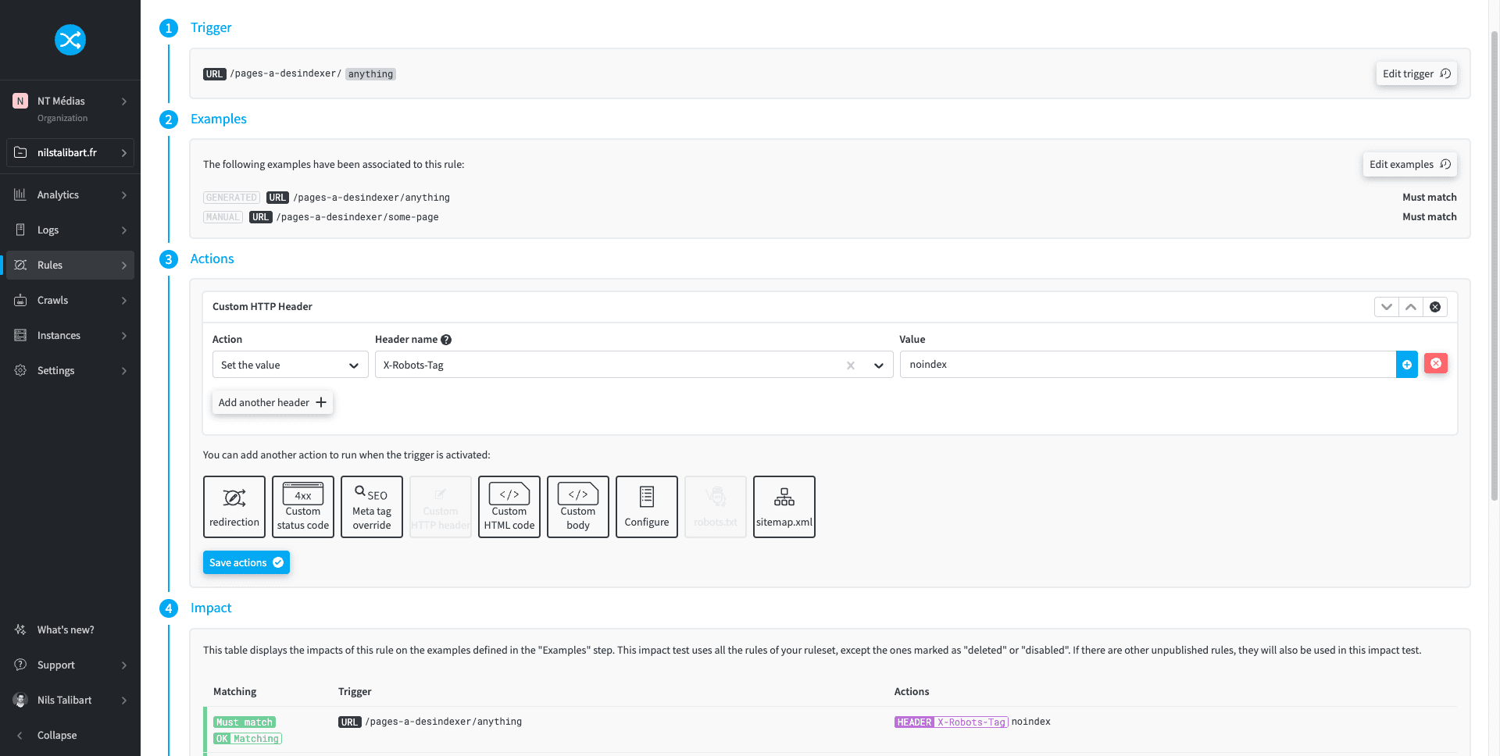Image resolution: width=1500 pixels, height=756 pixels.
Task: Clear the X-Robots-Tag header name field
Action: 851,365
